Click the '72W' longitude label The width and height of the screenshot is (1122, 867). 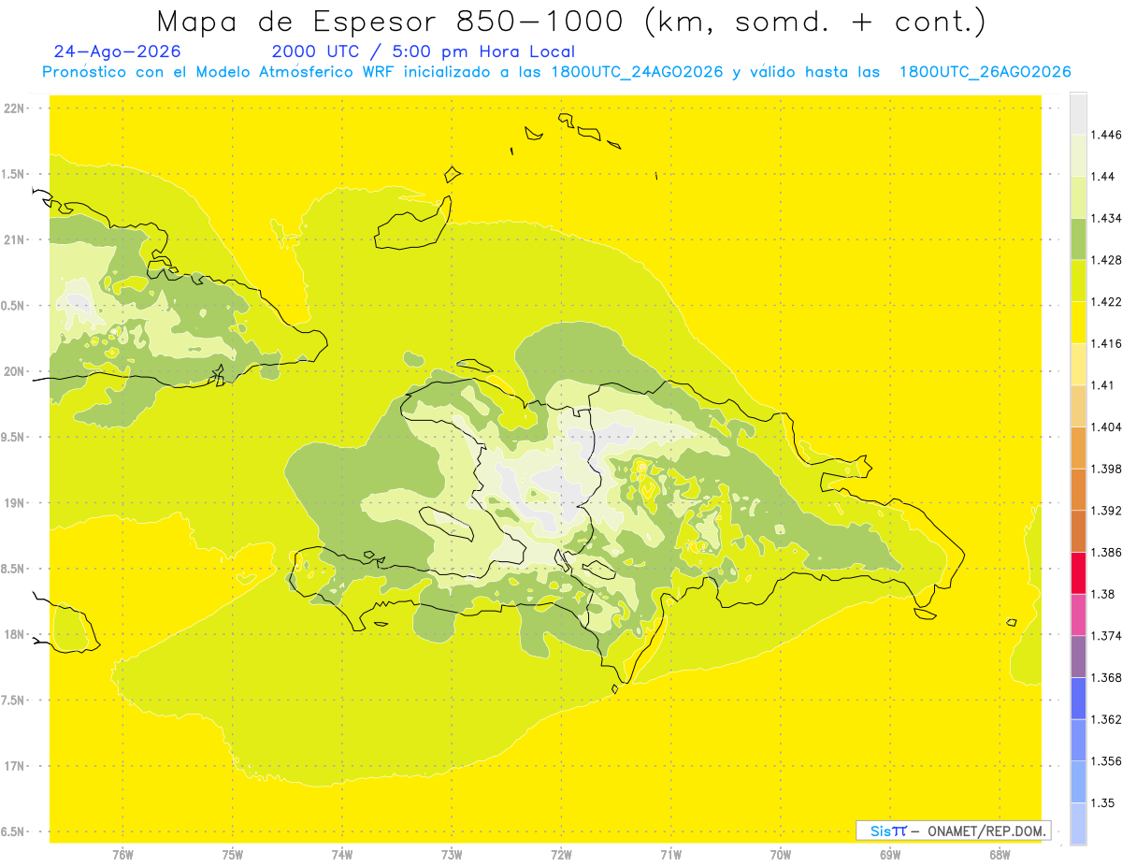(x=561, y=854)
